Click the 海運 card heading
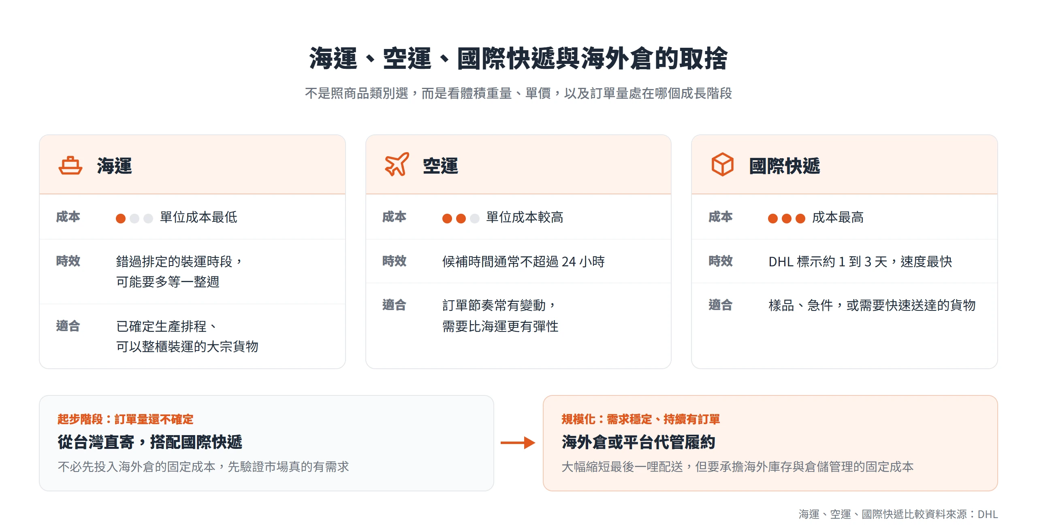The height and width of the screenshot is (529, 1037). tap(114, 166)
